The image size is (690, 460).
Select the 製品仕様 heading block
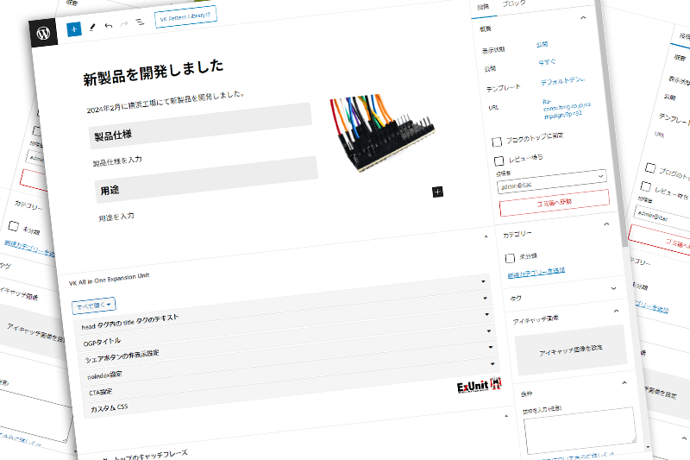[201, 126]
